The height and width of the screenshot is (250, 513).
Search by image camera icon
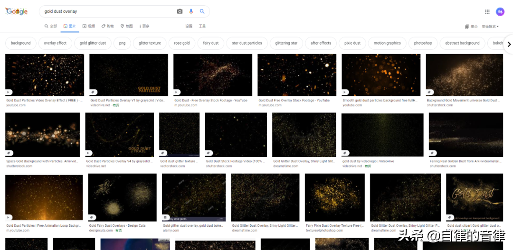coord(180,11)
